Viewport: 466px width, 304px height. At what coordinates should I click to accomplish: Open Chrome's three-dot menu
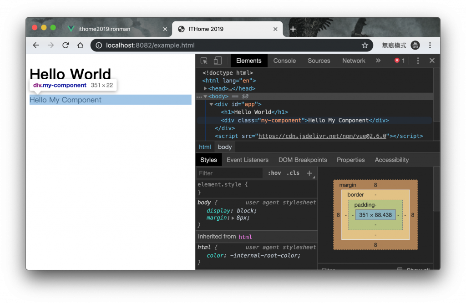[430, 45]
